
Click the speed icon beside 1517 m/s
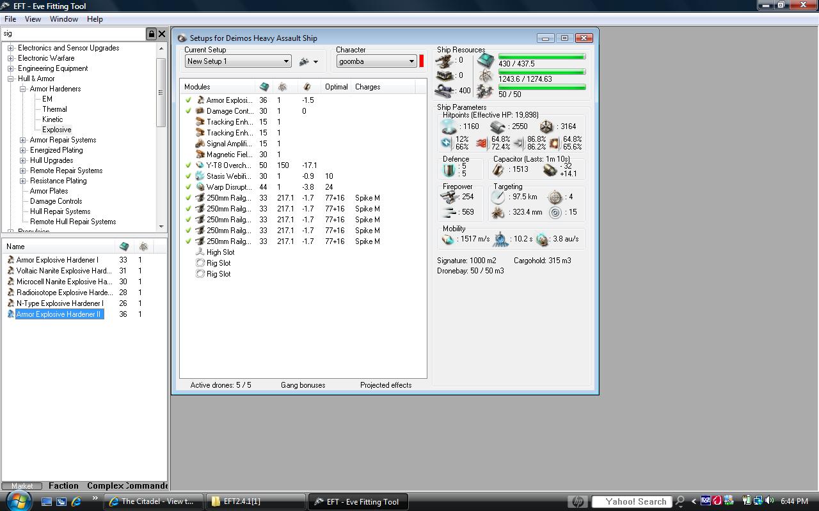[448, 240]
